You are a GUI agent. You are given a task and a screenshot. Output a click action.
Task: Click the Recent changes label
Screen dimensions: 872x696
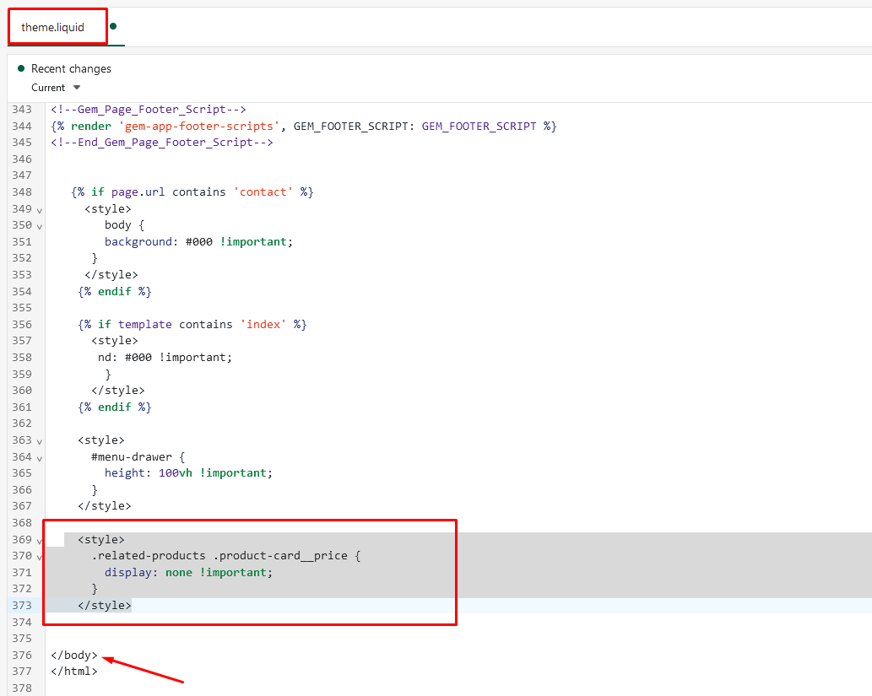[x=71, y=68]
